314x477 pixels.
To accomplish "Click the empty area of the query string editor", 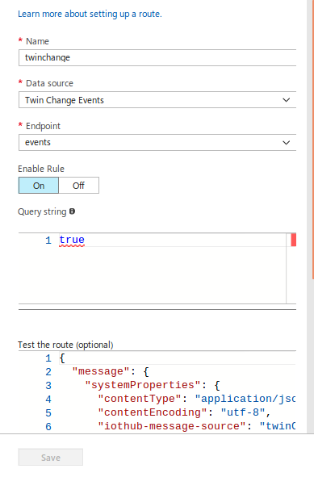I will (x=152, y=275).
